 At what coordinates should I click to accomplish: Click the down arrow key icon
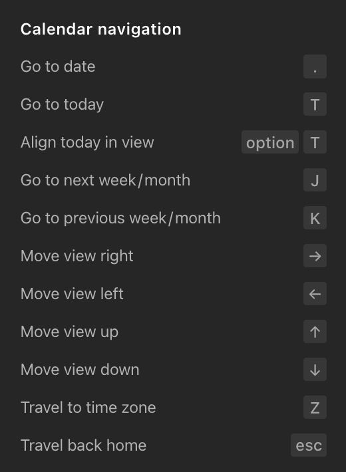pos(315,370)
